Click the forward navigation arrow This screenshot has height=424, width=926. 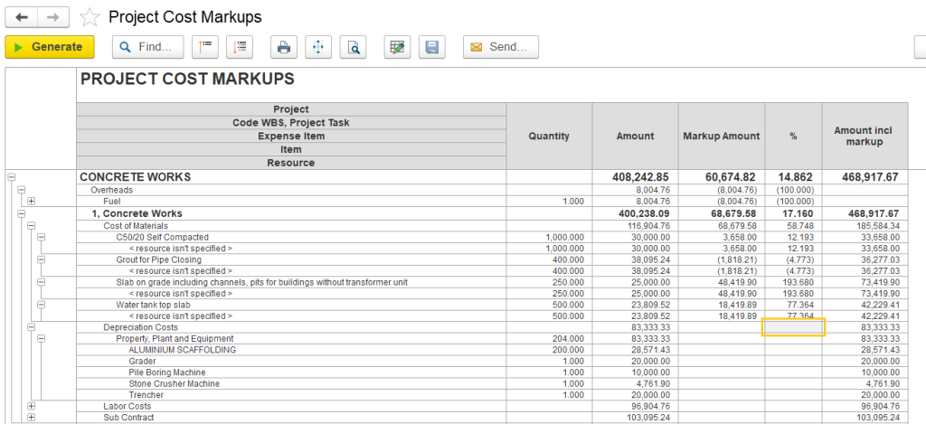pos(52,17)
